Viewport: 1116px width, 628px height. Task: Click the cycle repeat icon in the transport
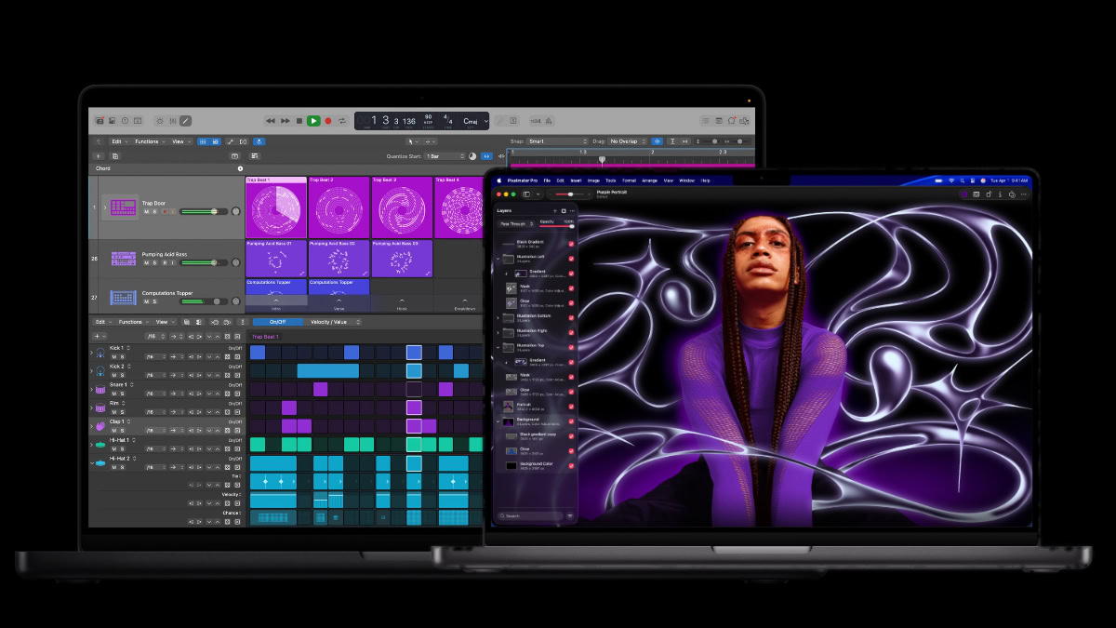click(x=342, y=120)
